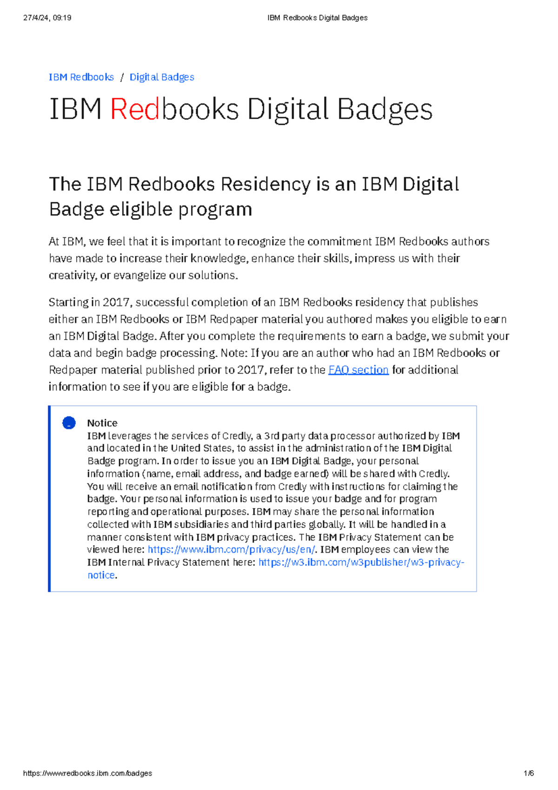Click the page number 1/6
The width and height of the screenshot is (558, 790).
[x=529, y=773]
